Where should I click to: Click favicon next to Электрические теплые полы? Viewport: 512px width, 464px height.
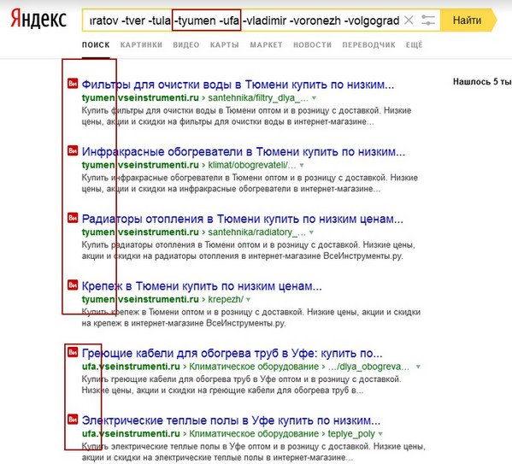click(x=73, y=420)
